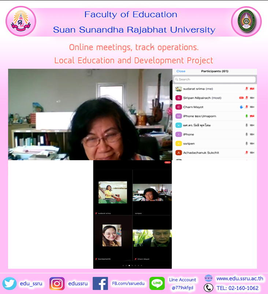
Task: Click the Twitter bird icon
Action: point(10,284)
